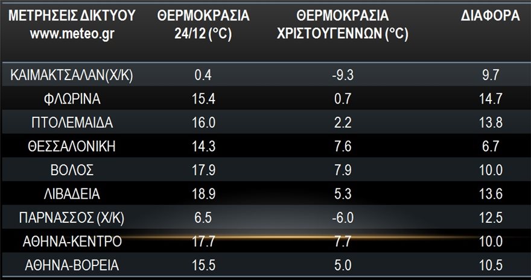Viewport: 531px width, 280px height.
Task: Select the ΒΟΛΟΣ row label
Action: click(x=73, y=170)
